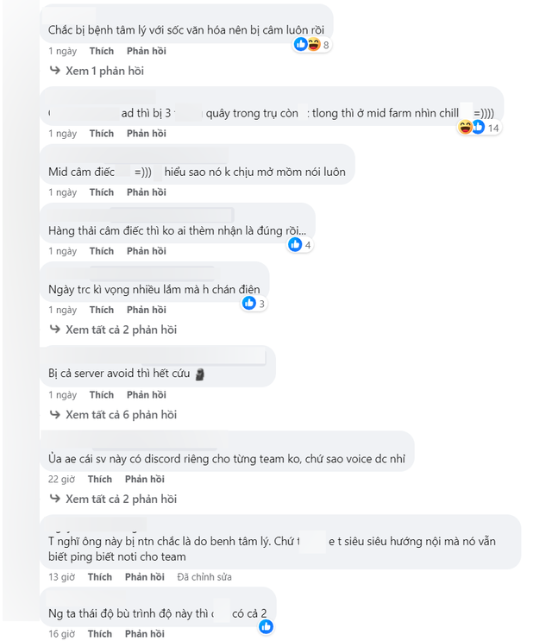Expand 2 replies under the discord question comment
This screenshot has width=552, height=641.
click(121, 499)
